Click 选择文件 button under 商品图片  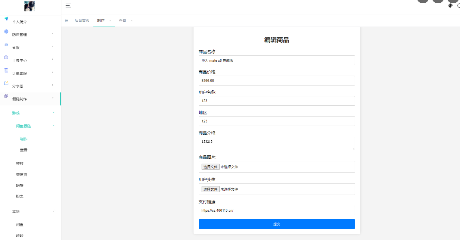click(210, 167)
